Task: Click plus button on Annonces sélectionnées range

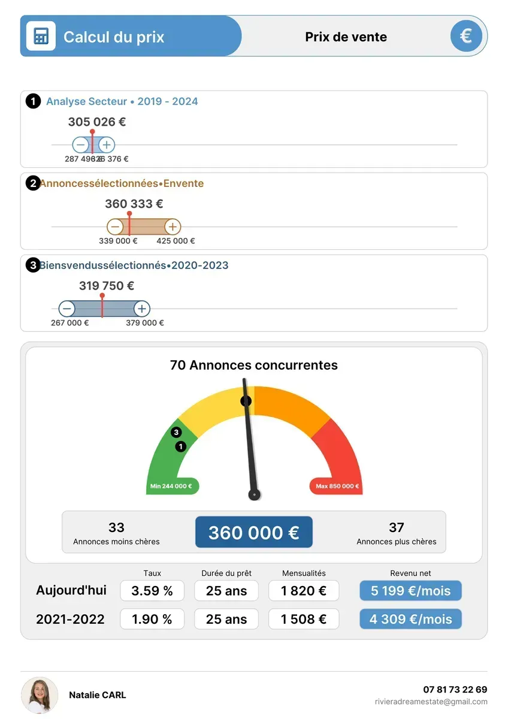Action: click(x=173, y=226)
